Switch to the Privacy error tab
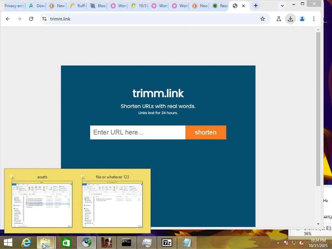The height and width of the screenshot is (249, 332). pos(14,6)
